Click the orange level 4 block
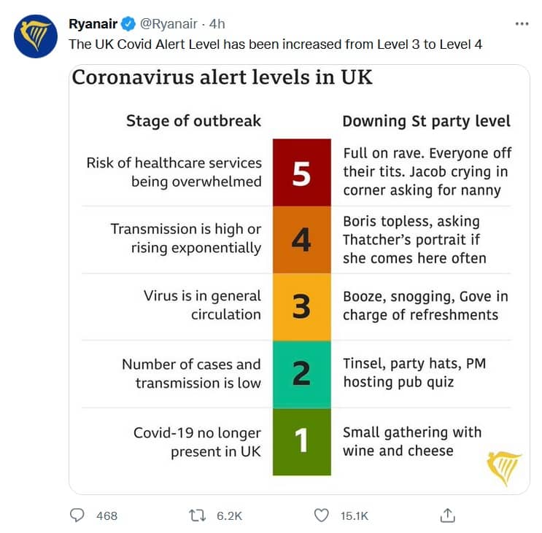The image size is (542, 533). 302,240
